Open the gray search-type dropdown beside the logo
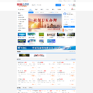Image resolution: width=93 pixels, height=93 pixels. tap(34, 5)
